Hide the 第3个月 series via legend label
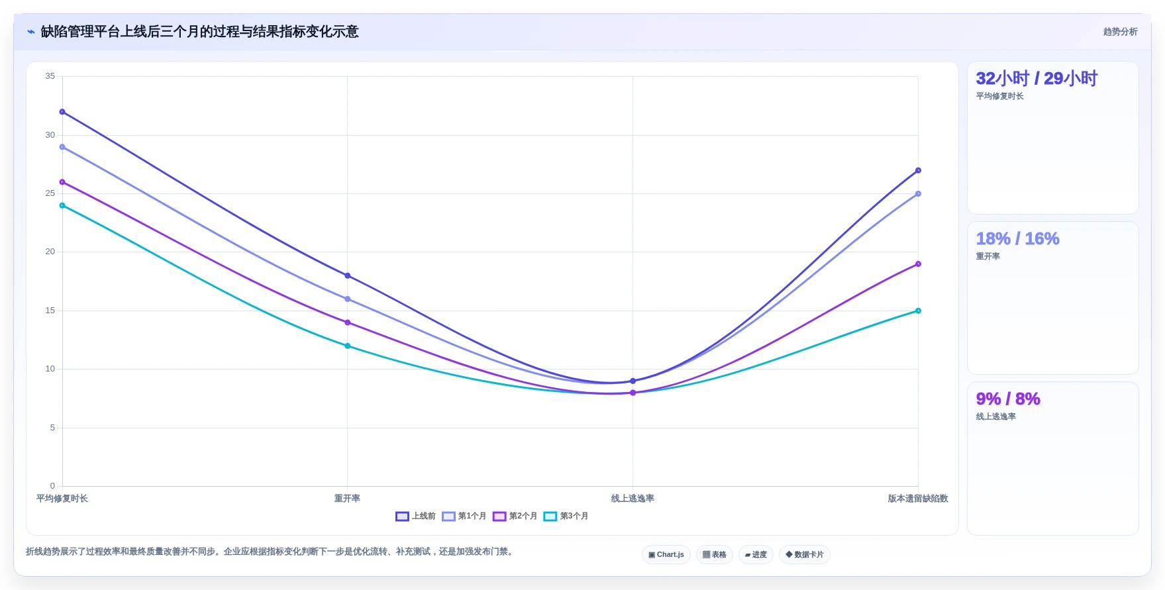Viewport: 1165px width, 590px height. [x=574, y=516]
